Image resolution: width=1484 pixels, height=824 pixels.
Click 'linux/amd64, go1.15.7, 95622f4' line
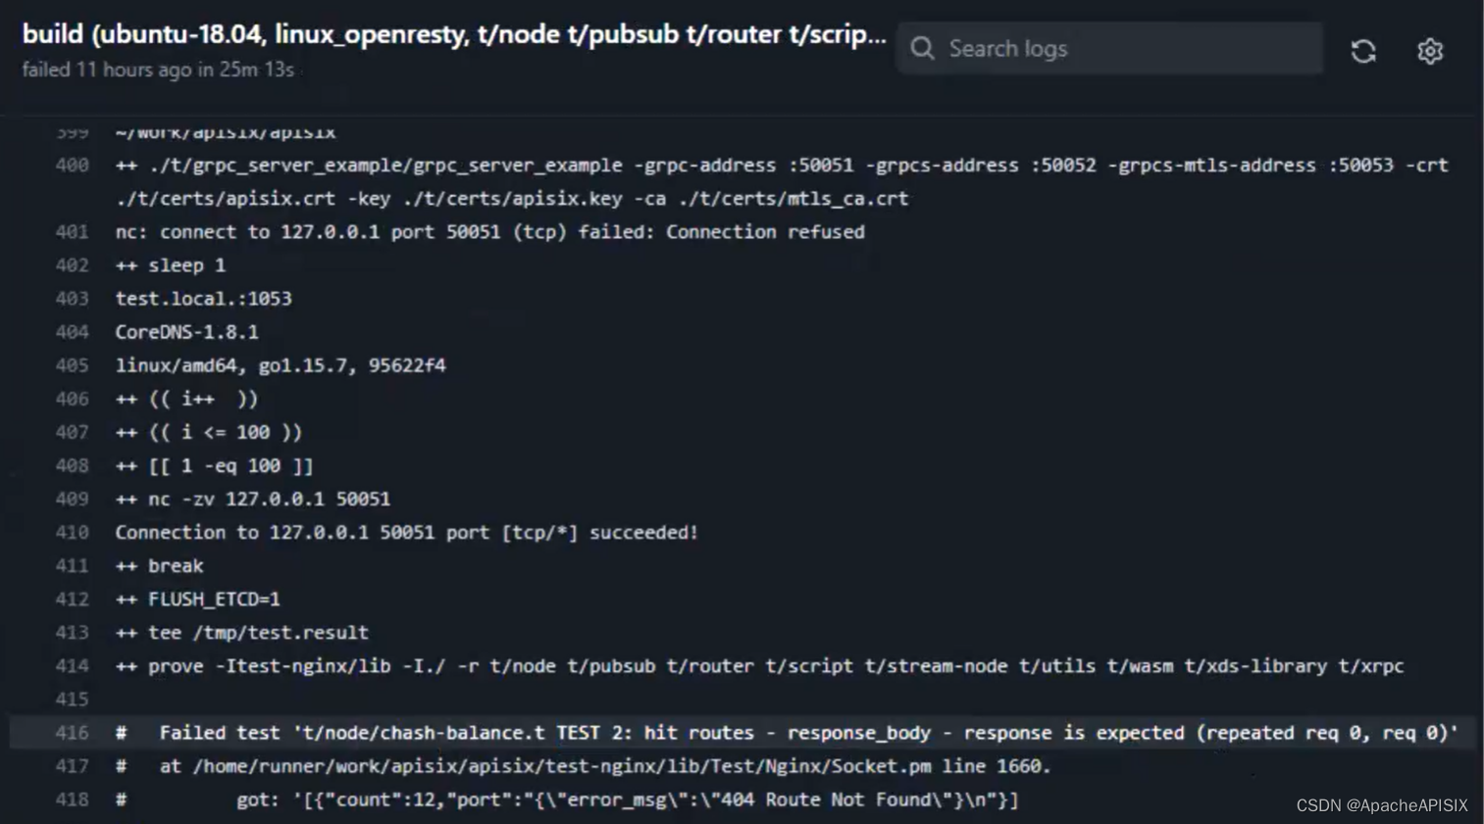pyautogui.click(x=280, y=365)
